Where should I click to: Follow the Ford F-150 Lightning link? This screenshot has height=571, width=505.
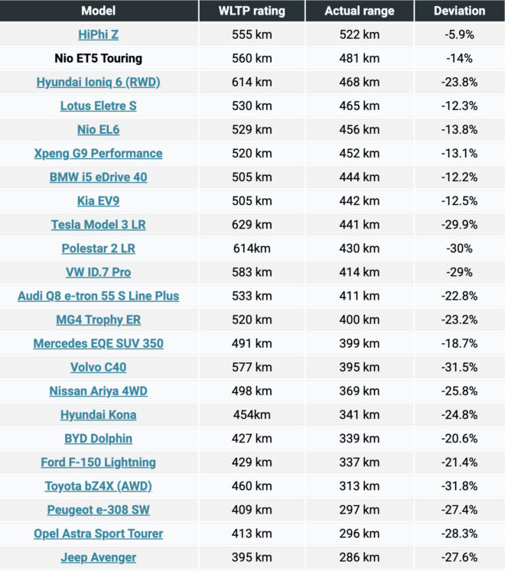click(x=98, y=462)
